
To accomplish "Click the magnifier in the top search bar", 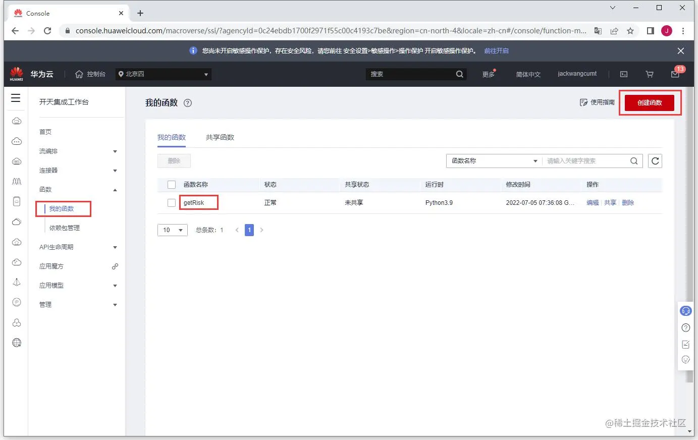I will tap(459, 74).
